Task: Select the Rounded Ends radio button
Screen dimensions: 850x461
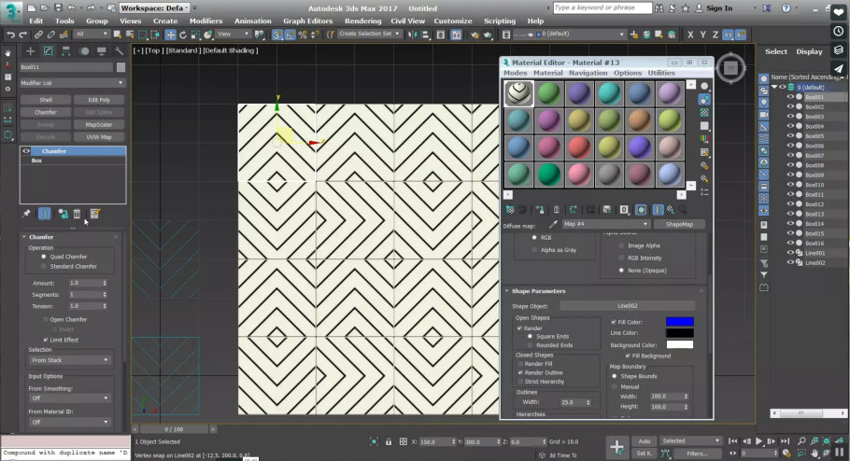Action: tap(531, 345)
